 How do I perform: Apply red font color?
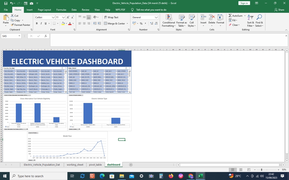click(x=70, y=23)
